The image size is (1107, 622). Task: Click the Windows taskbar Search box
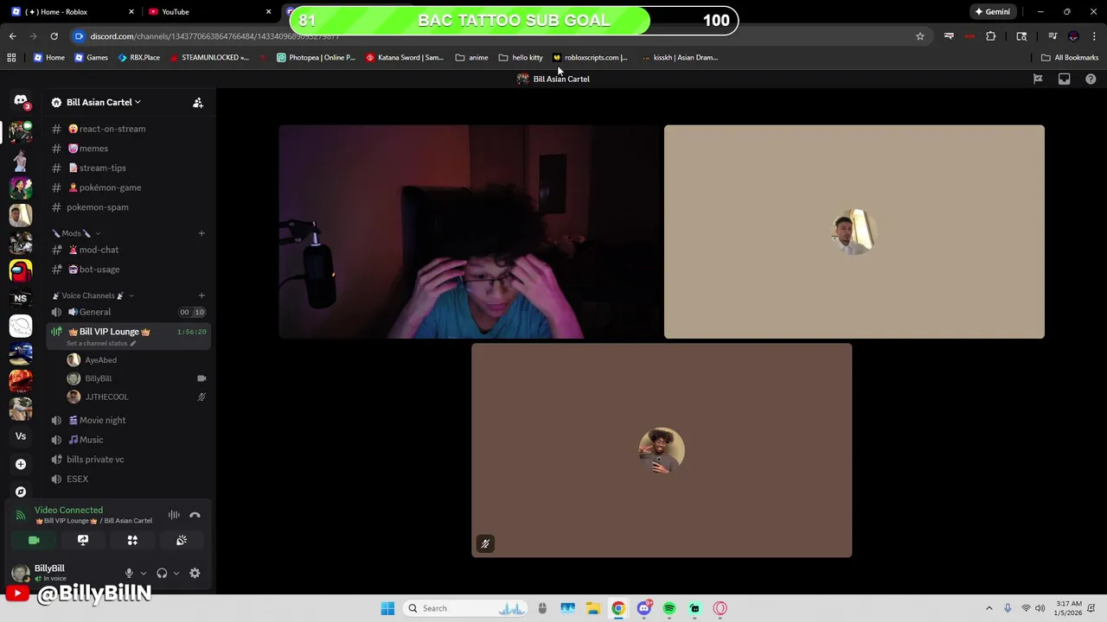pyautogui.click(x=467, y=608)
